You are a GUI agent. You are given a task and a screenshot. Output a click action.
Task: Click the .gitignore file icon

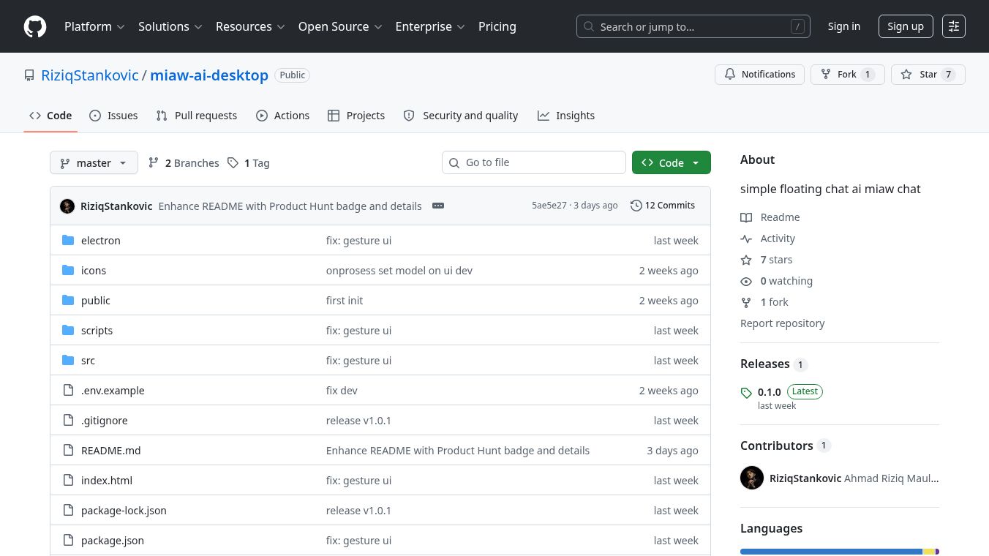click(68, 420)
